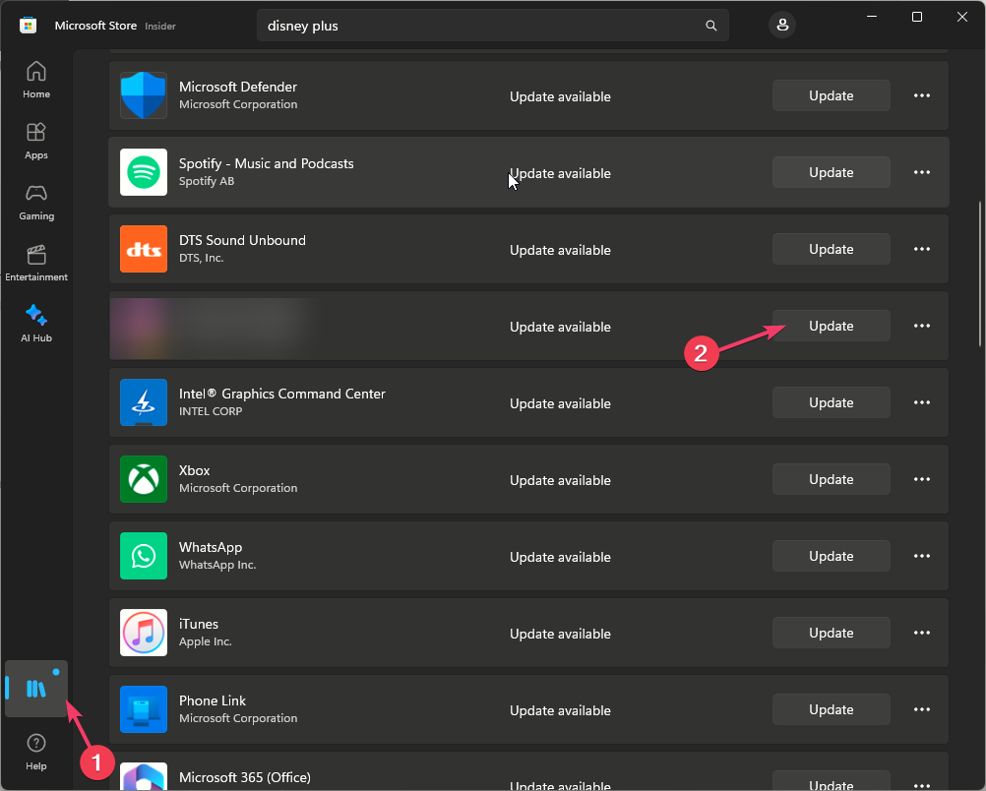
Task: Expand more options for Microsoft Defender
Action: coord(922,95)
